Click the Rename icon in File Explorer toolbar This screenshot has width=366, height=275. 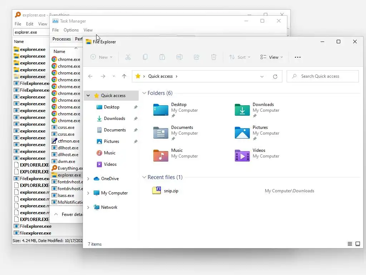179,57
